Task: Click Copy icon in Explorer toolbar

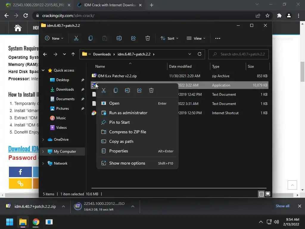Action: point(91,38)
